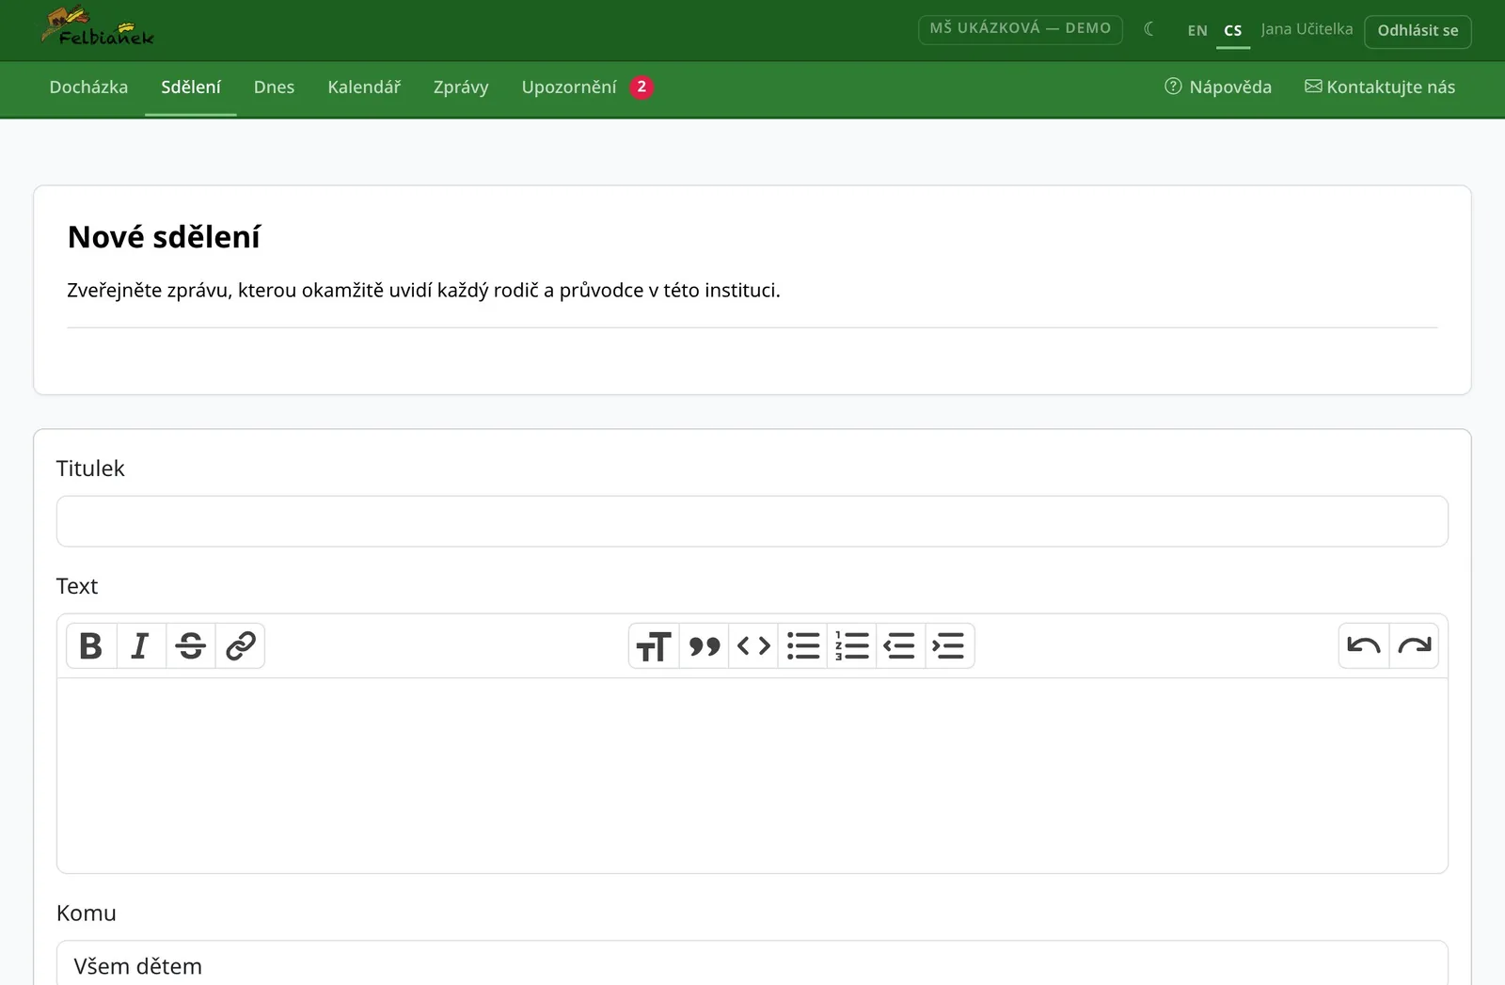Open the Docházka tab

coord(88,87)
